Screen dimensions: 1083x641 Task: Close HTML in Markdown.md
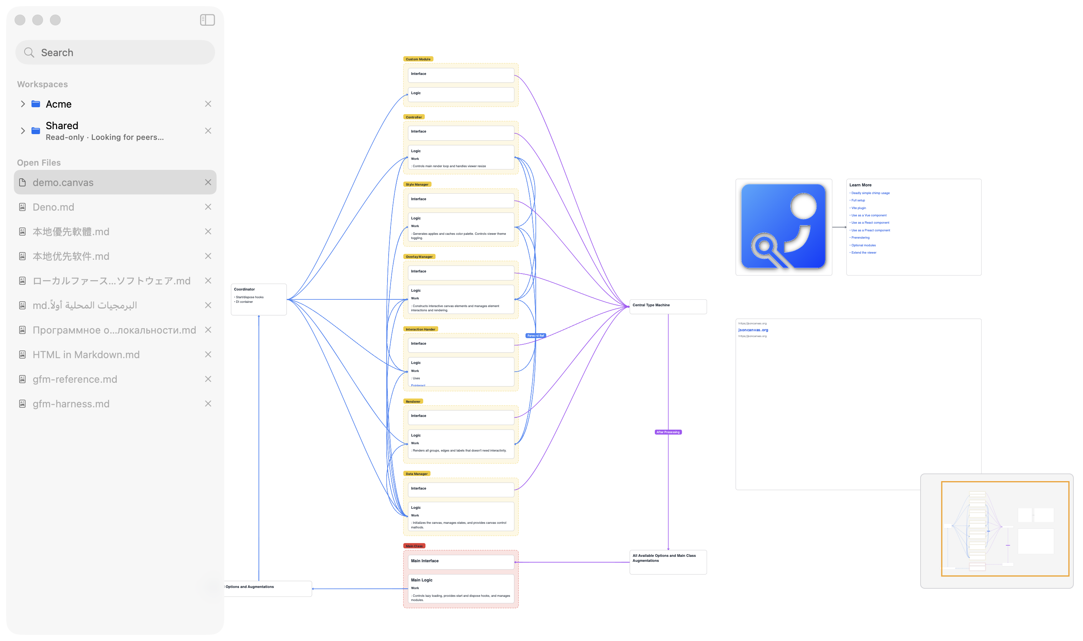(x=208, y=355)
